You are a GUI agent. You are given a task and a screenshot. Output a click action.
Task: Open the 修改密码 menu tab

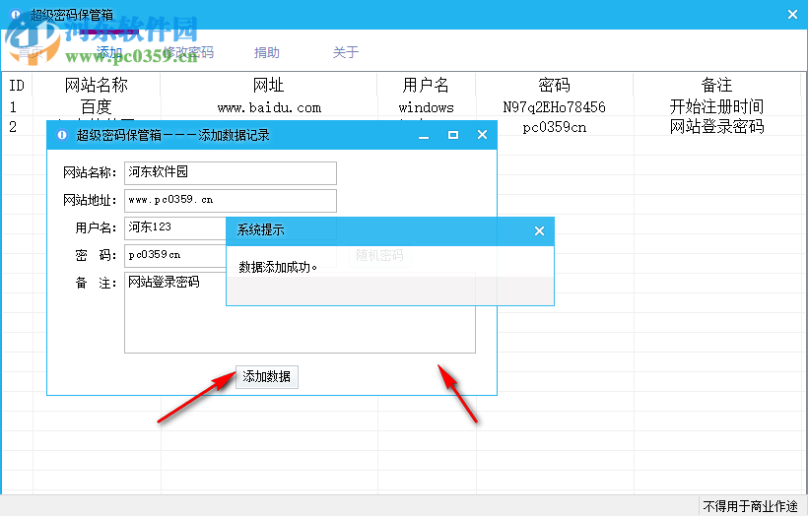click(x=188, y=52)
